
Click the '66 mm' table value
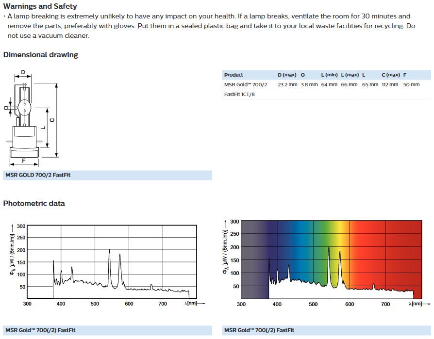click(349, 84)
